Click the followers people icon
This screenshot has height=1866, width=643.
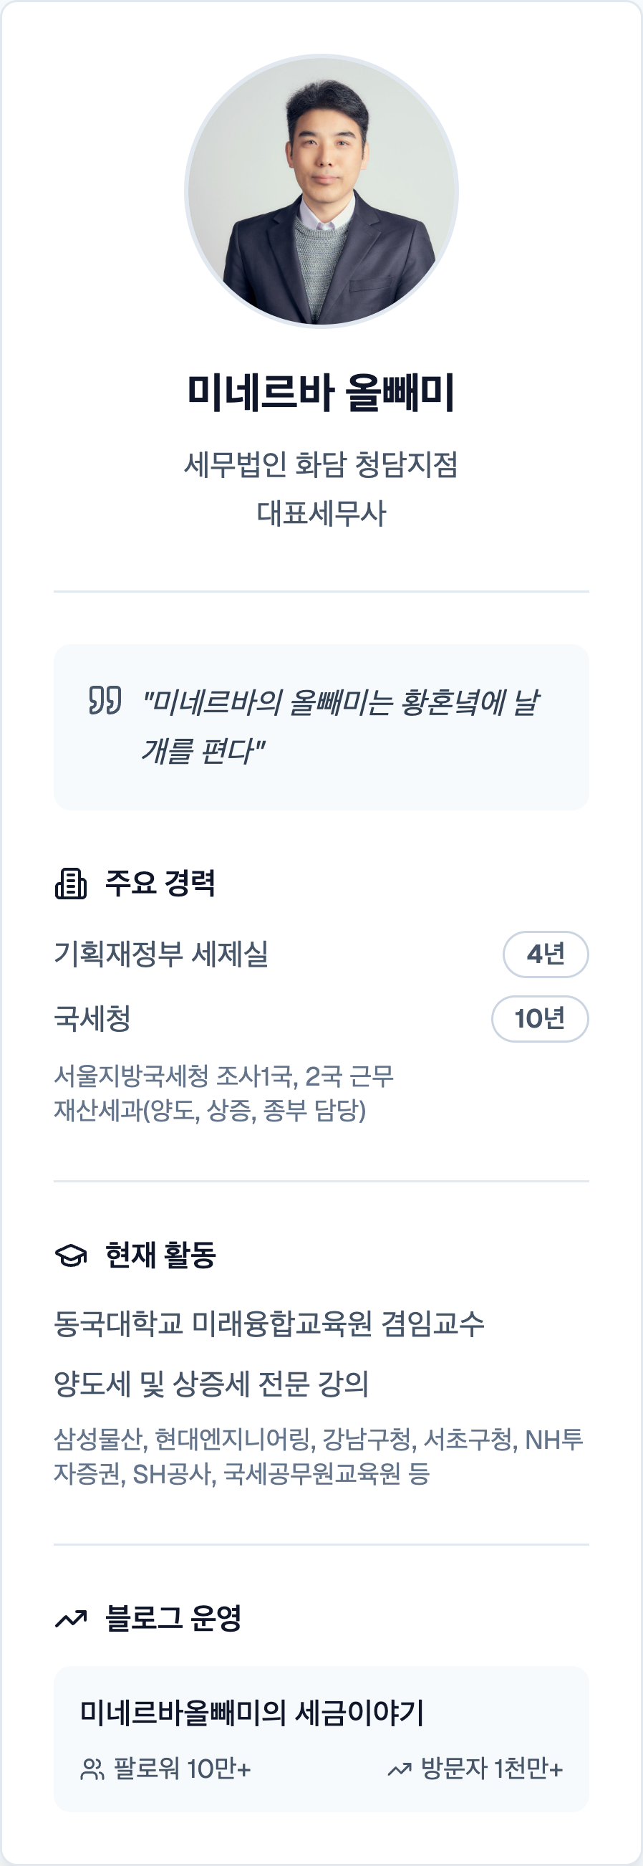point(92,1769)
